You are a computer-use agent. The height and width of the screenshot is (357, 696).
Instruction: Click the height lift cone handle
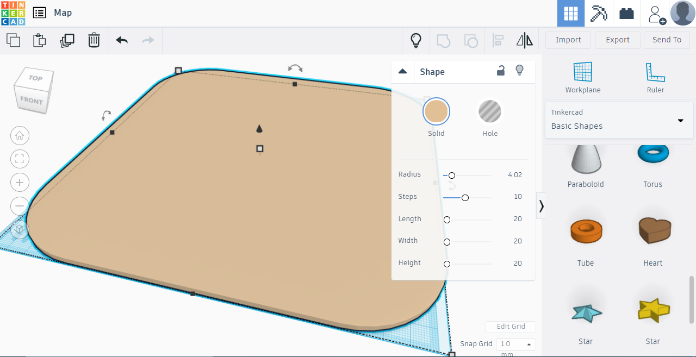pyautogui.click(x=259, y=129)
